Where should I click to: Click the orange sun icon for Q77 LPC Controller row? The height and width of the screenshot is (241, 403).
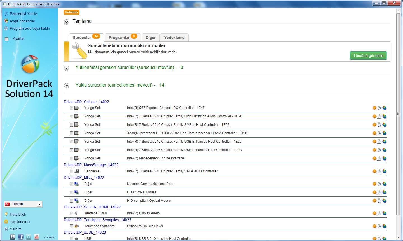[x=374, y=108]
